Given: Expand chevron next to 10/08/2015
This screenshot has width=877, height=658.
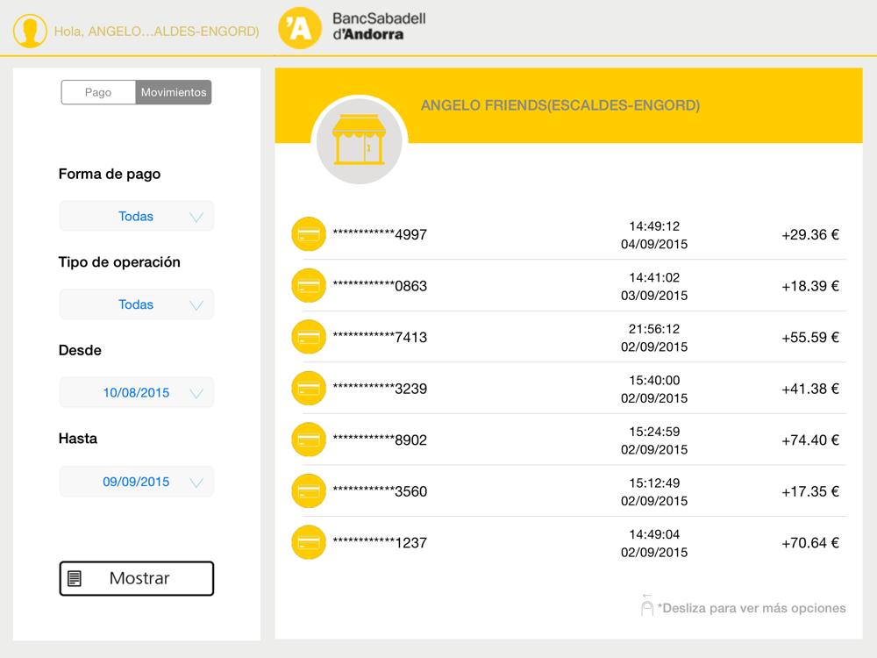Looking at the screenshot, I should coord(196,394).
